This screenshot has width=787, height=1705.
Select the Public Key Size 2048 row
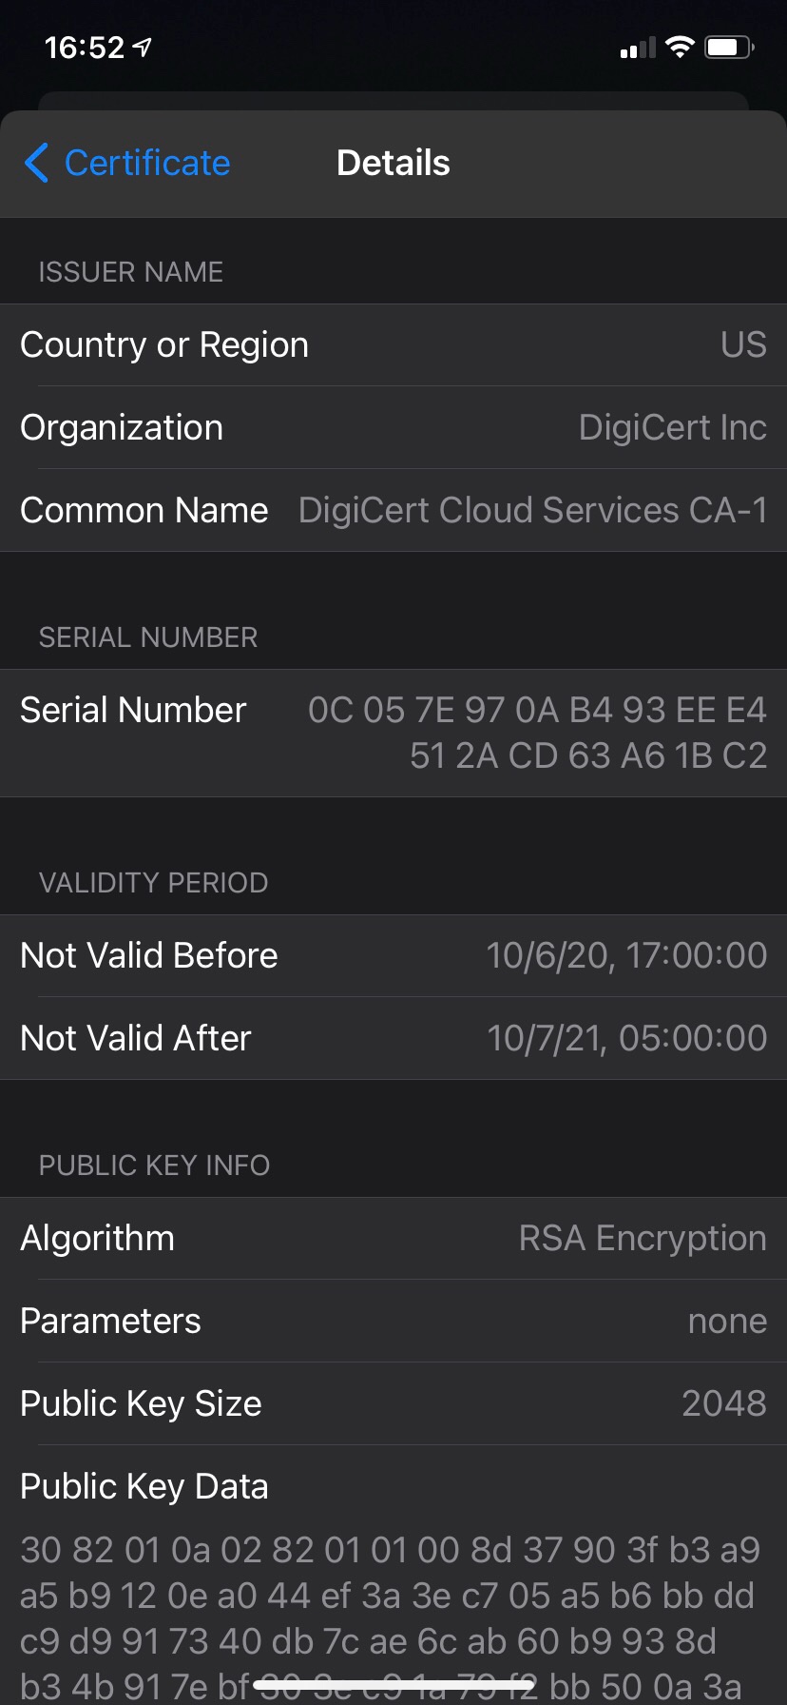point(393,1403)
